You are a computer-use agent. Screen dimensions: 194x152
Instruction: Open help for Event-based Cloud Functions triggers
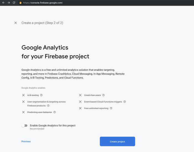coord(124,102)
